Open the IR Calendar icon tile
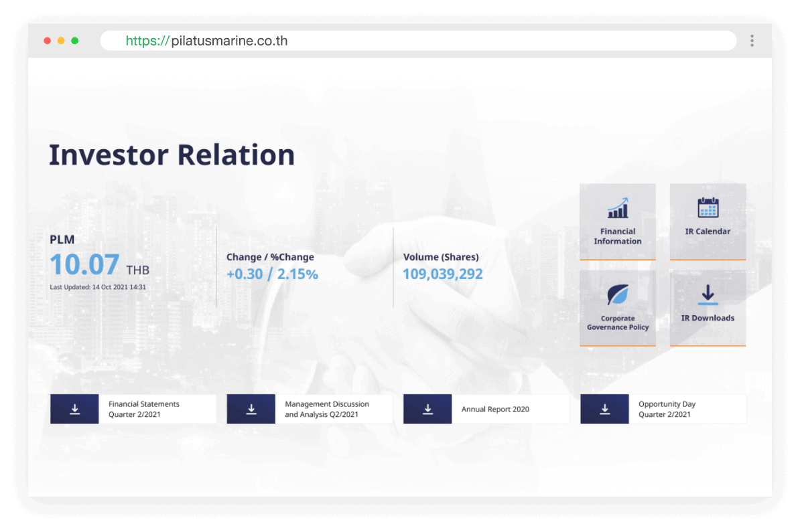The image size is (800, 530). pyautogui.click(x=708, y=207)
